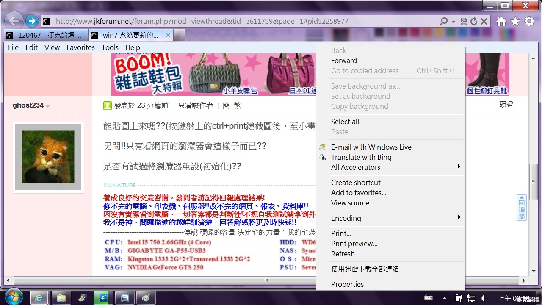
Task: Show hidden tray icons arrow
Action: 444,298
